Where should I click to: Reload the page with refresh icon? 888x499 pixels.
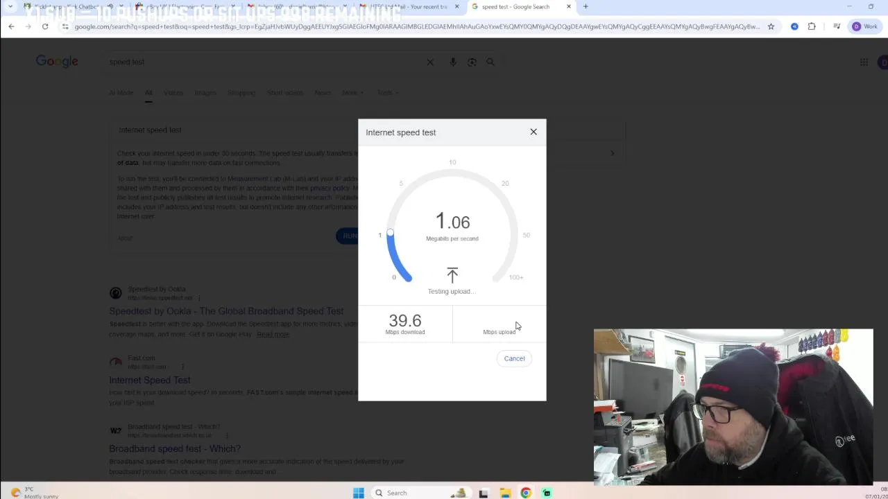pyautogui.click(x=45, y=26)
